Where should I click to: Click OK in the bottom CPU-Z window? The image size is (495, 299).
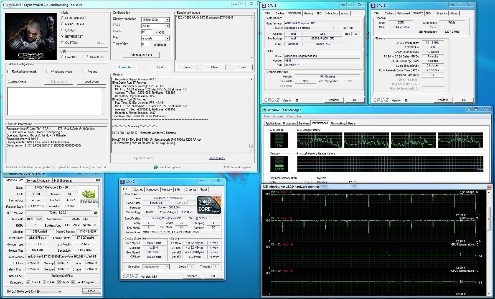click(x=213, y=276)
